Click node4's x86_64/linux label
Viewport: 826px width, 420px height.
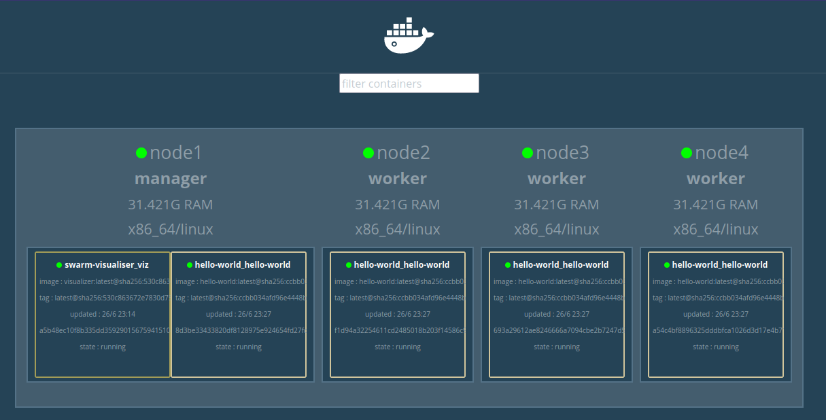[716, 230]
